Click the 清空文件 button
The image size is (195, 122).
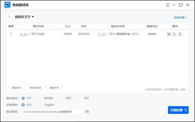[x=54, y=87]
